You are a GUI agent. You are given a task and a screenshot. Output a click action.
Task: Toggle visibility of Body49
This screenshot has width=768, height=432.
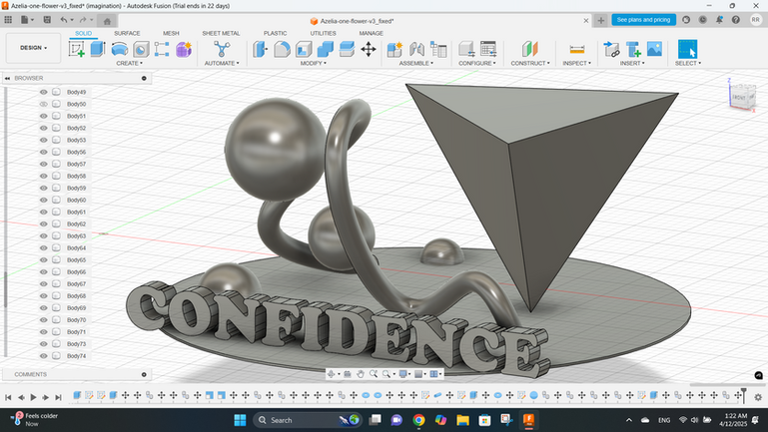click(x=44, y=92)
